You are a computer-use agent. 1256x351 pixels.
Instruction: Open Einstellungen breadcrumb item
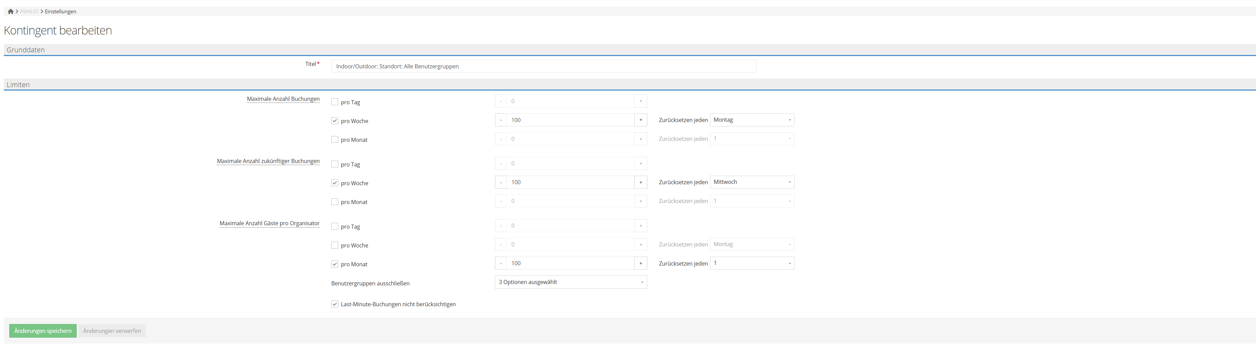point(61,12)
